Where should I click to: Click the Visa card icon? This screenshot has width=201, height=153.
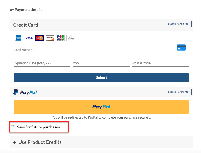point(29,38)
